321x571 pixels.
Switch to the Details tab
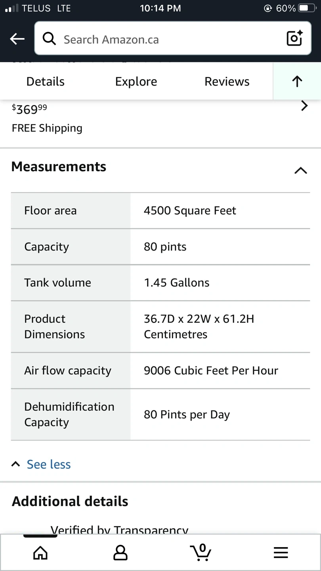pyautogui.click(x=45, y=82)
